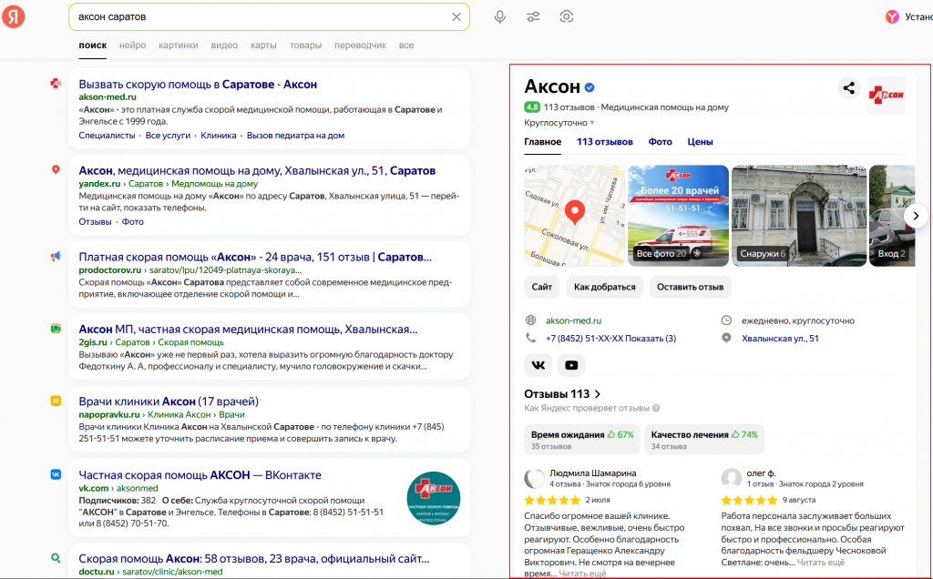This screenshot has height=579, width=933.
Task: Start voice search with the microphone icon
Action: click(500, 16)
